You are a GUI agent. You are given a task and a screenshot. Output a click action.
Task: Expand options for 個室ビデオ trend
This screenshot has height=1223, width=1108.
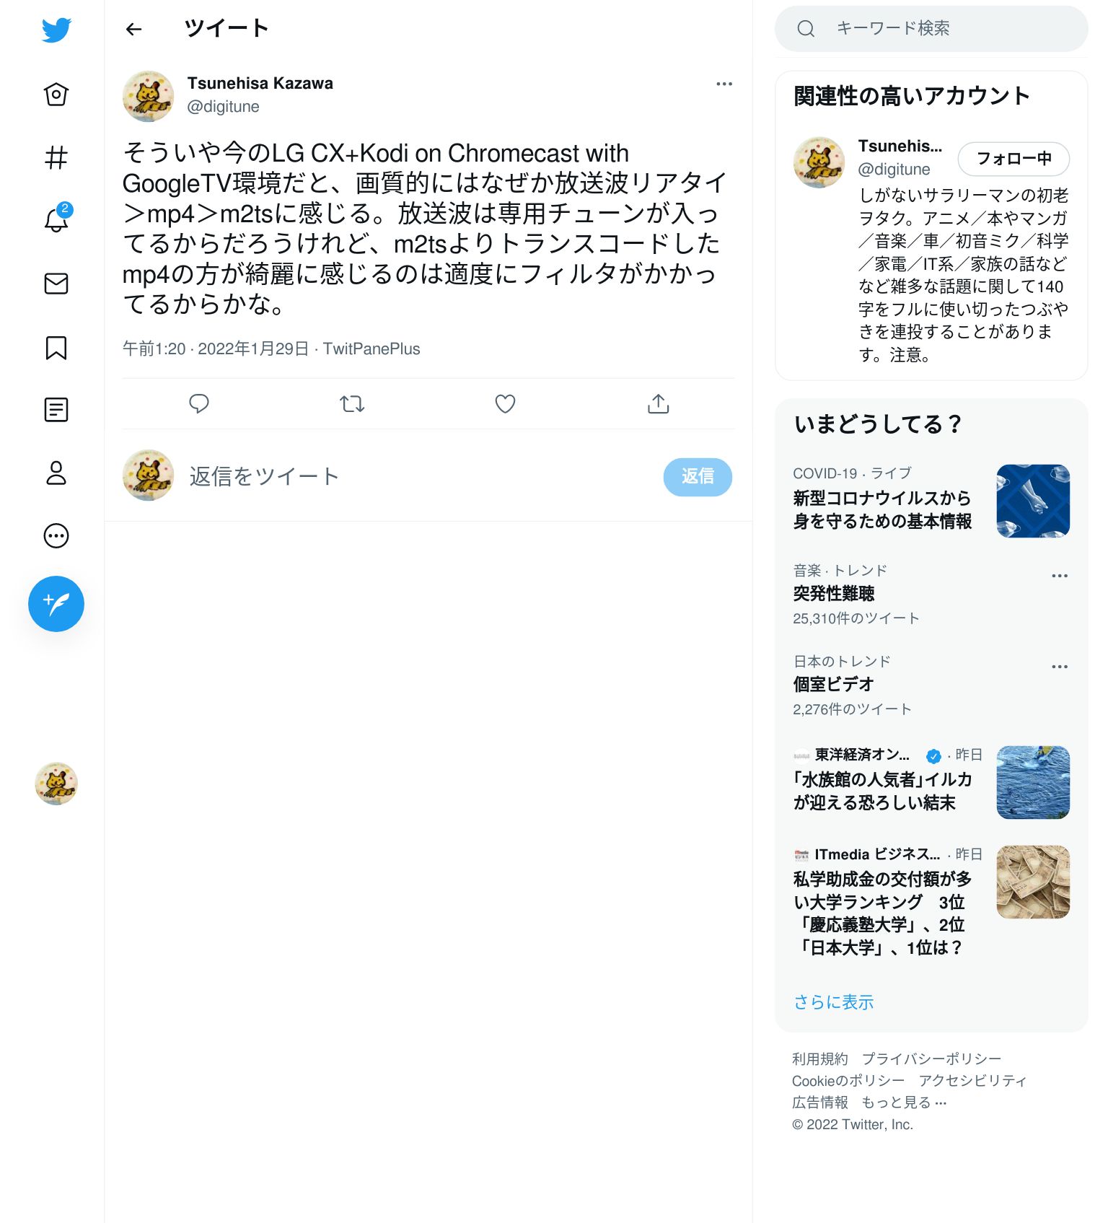[1060, 667]
